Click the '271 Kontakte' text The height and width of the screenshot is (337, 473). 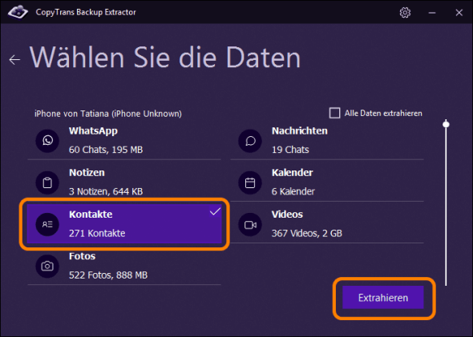point(97,234)
